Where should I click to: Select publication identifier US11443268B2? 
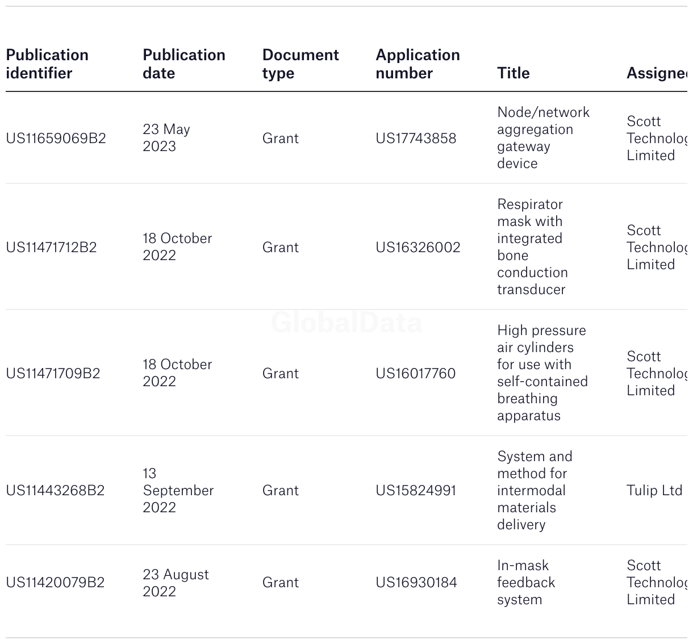coord(55,490)
